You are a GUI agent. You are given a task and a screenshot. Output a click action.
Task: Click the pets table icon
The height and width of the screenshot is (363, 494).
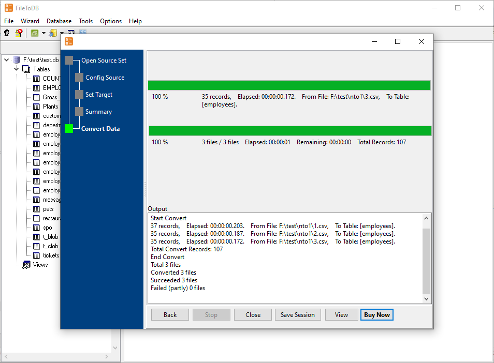(36, 209)
